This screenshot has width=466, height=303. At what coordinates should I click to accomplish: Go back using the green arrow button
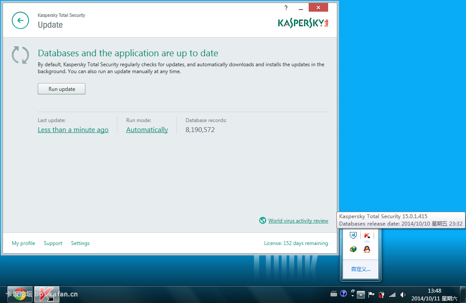pos(20,20)
